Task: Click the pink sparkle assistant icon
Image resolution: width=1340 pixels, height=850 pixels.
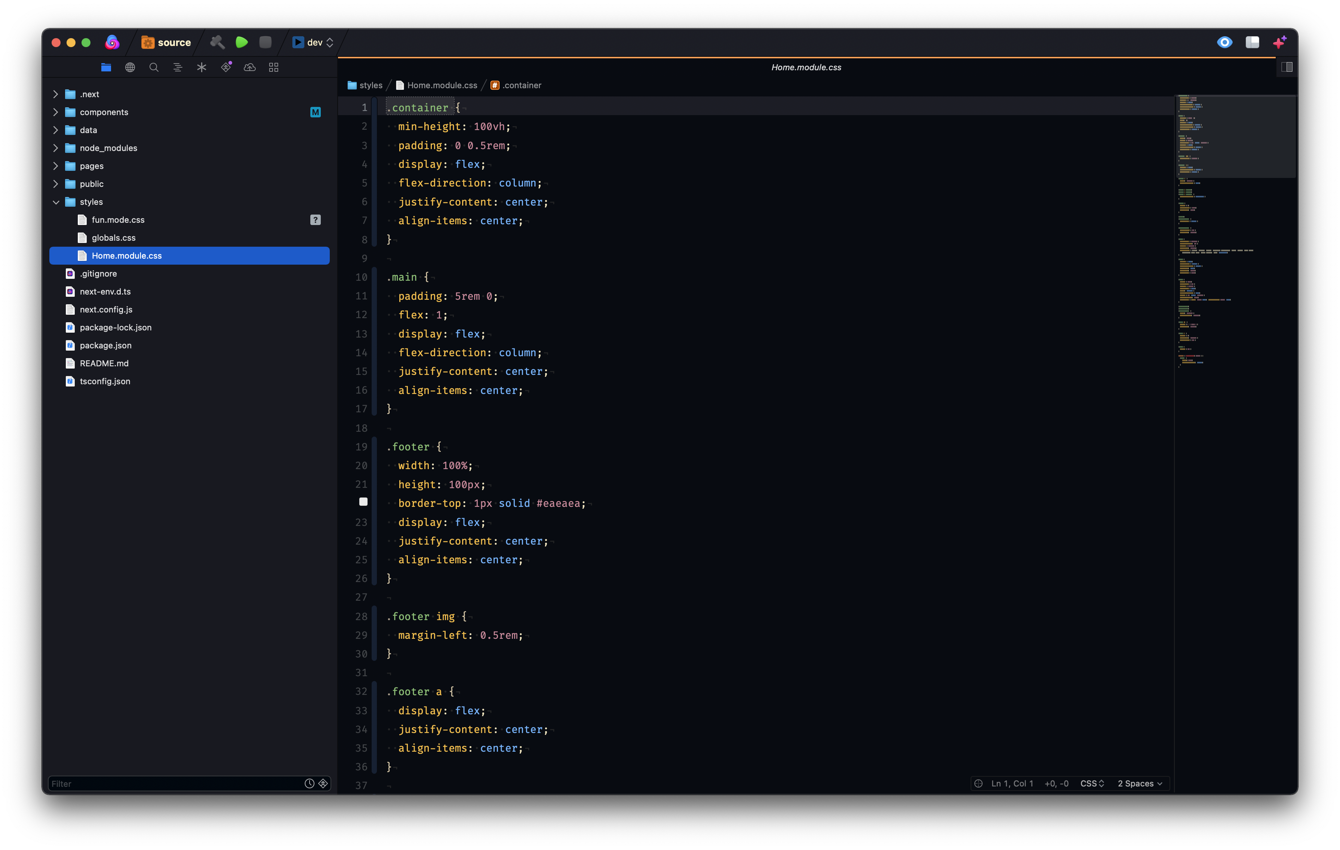Action: pos(1279,42)
